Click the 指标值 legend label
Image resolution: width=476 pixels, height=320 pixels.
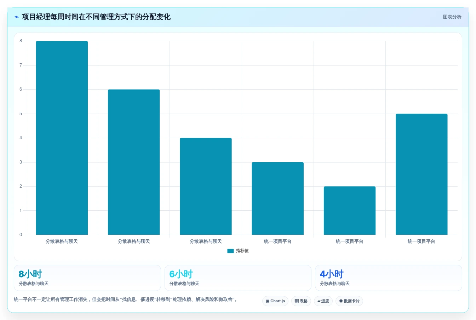(242, 251)
